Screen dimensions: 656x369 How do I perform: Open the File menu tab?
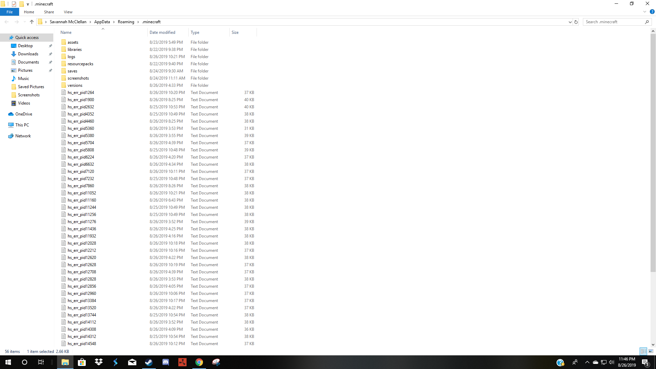pyautogui.click(x=10, y=12)
